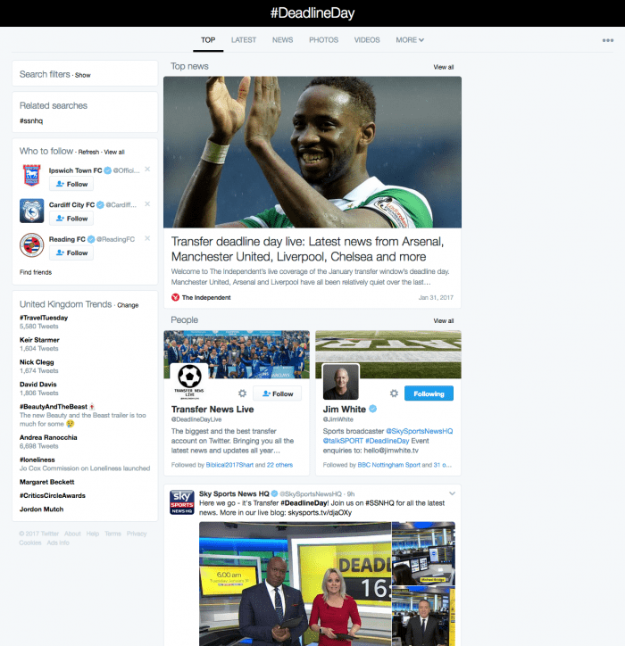Click the Transfer News Live football avatar
Viewport: 625px width, 646px height.
(x=189, y=382)
